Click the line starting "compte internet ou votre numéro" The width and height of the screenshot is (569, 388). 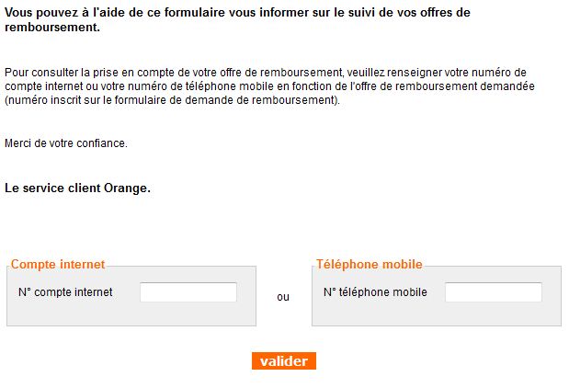pyautogui.click(x=268, y=86)
